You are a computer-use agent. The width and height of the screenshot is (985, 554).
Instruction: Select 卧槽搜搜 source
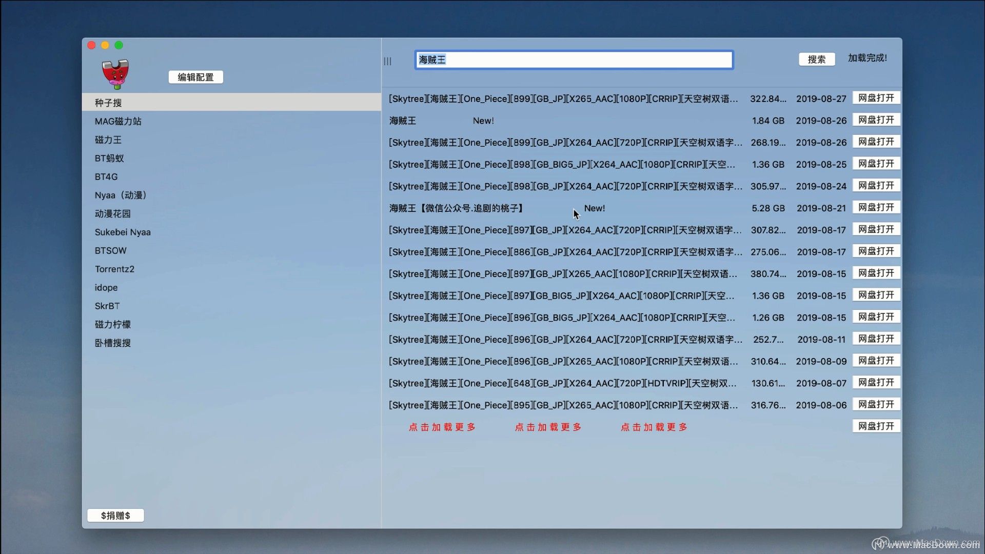[x=231, y=343]
